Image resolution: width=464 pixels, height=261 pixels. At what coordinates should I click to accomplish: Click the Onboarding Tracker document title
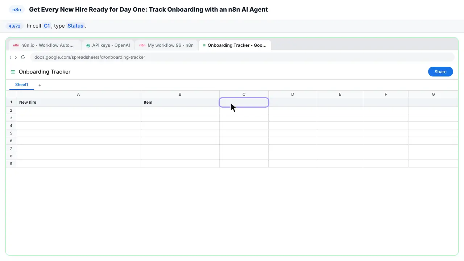coord(45,72)
